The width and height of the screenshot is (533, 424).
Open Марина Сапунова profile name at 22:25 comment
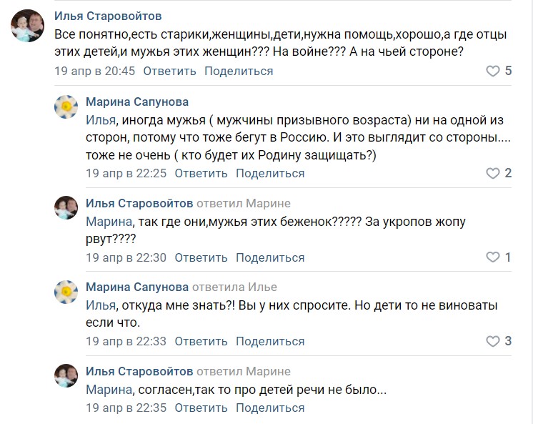click(x=137, y=102)
